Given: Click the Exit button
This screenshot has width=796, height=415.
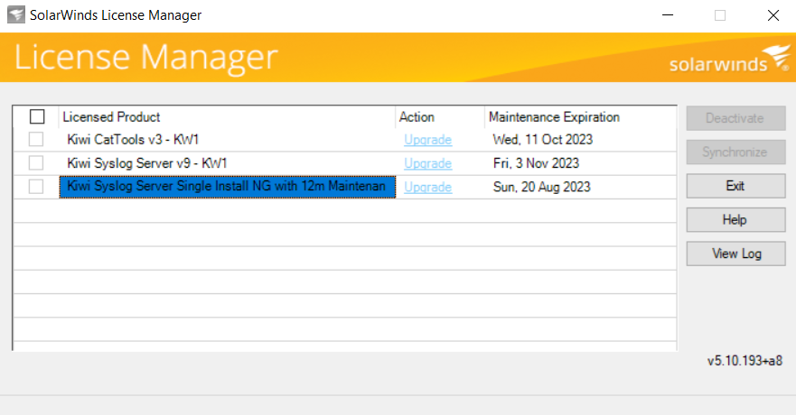Looking at the screenshot, I should 735,186.
